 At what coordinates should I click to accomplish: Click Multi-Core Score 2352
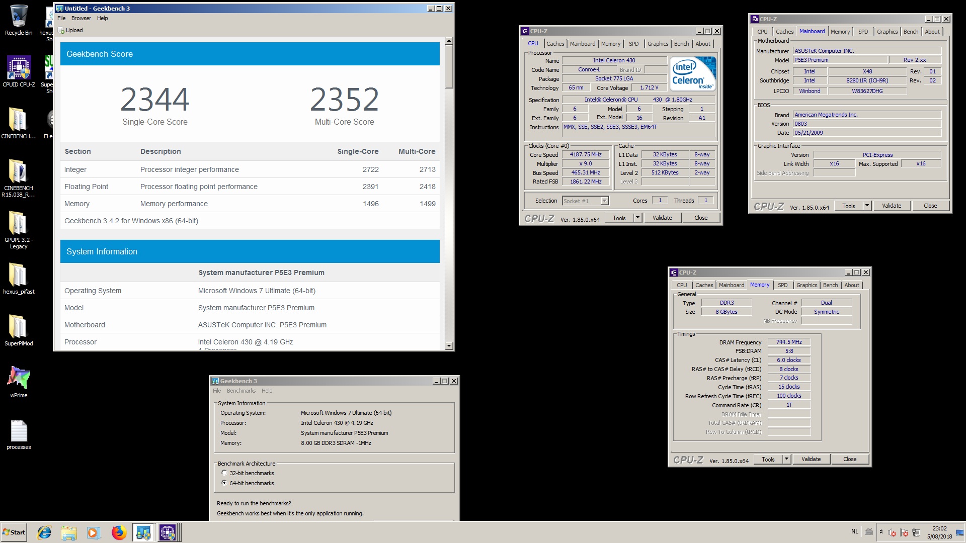click(345, 100)
